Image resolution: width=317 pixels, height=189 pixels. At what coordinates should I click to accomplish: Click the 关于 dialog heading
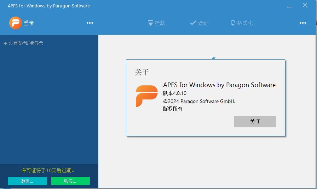(x=142, y=72)
